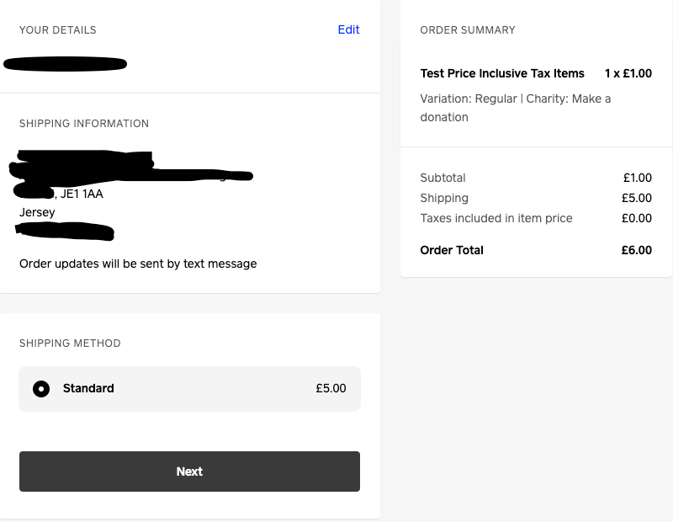Image resolution: width=673 pixels, height=522 pixels.
Task: Click the Edit link in Your Details
Action: click(348, 29)
